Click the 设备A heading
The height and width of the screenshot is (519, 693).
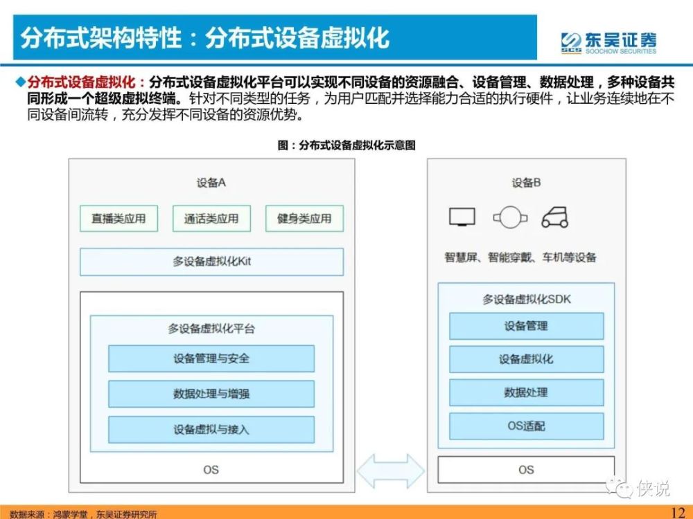[211, 183]
